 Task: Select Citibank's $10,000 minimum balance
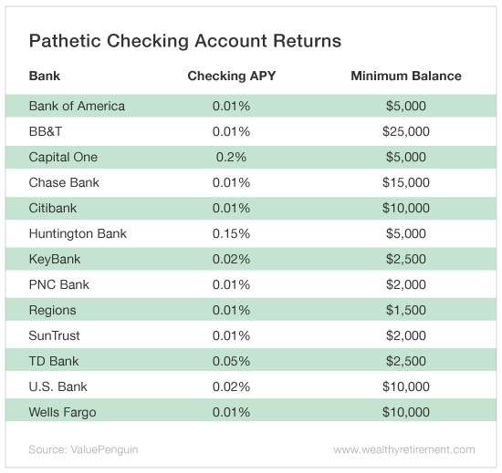pos(406,208)
